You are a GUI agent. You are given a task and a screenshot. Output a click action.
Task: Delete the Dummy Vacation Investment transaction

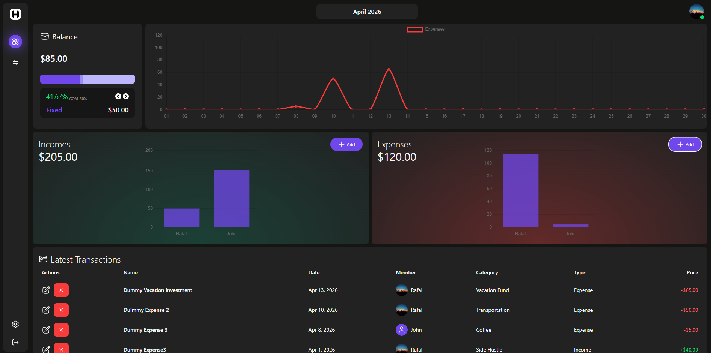61,290
